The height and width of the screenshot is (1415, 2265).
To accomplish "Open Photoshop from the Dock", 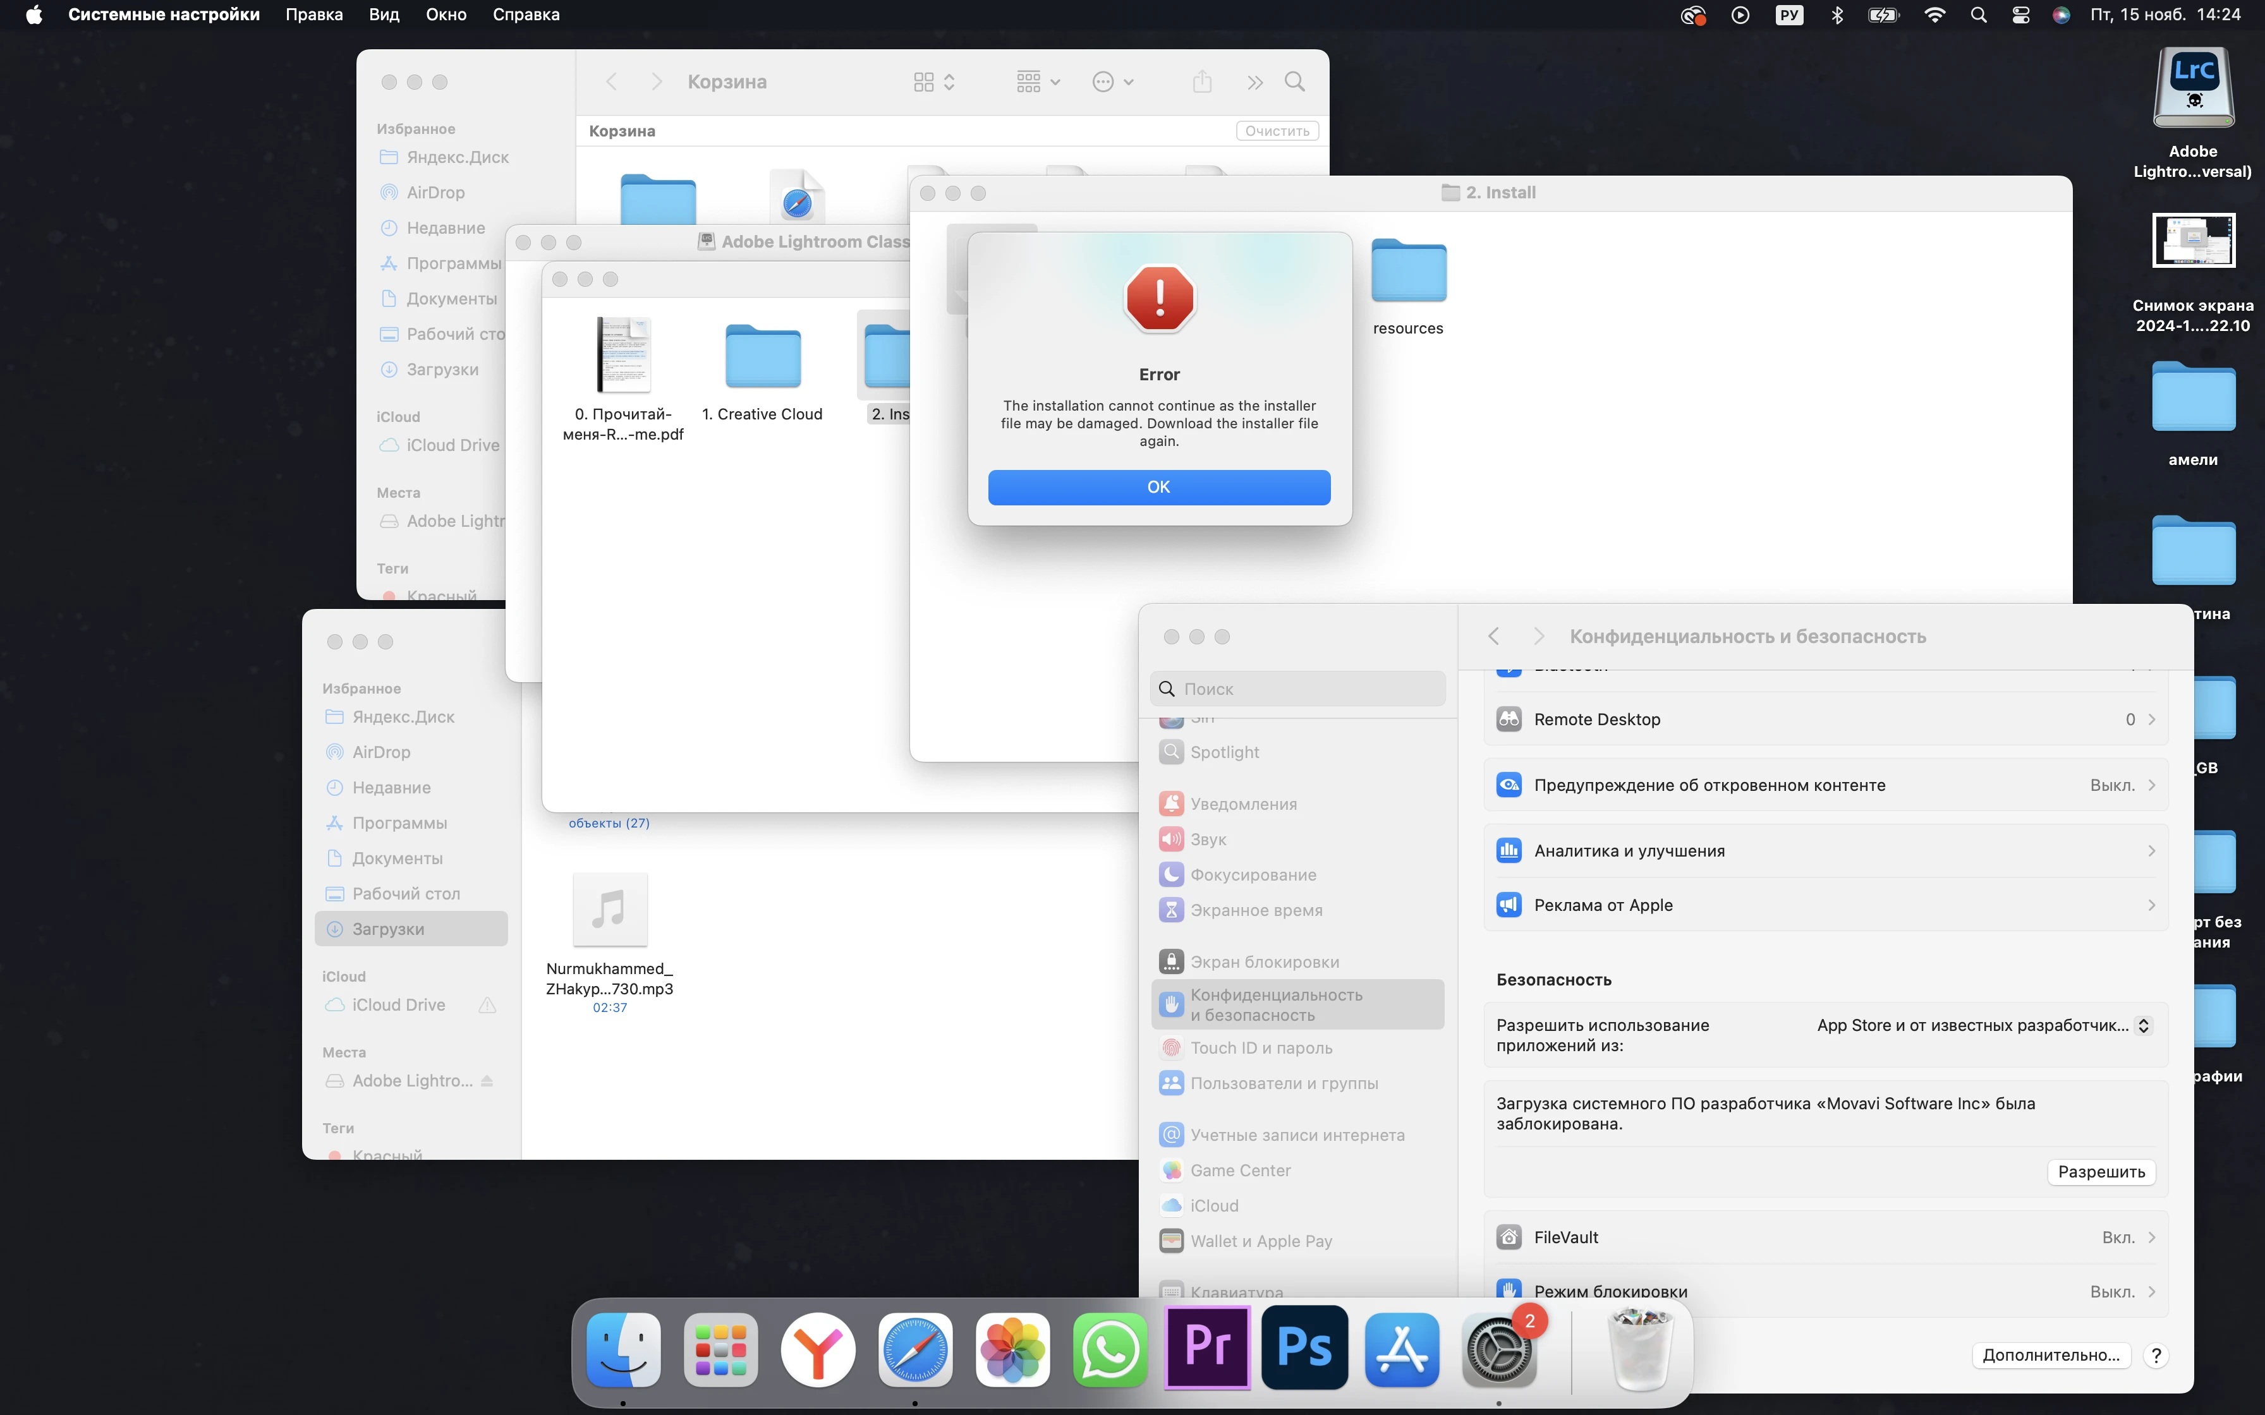I will 1305,1347.
